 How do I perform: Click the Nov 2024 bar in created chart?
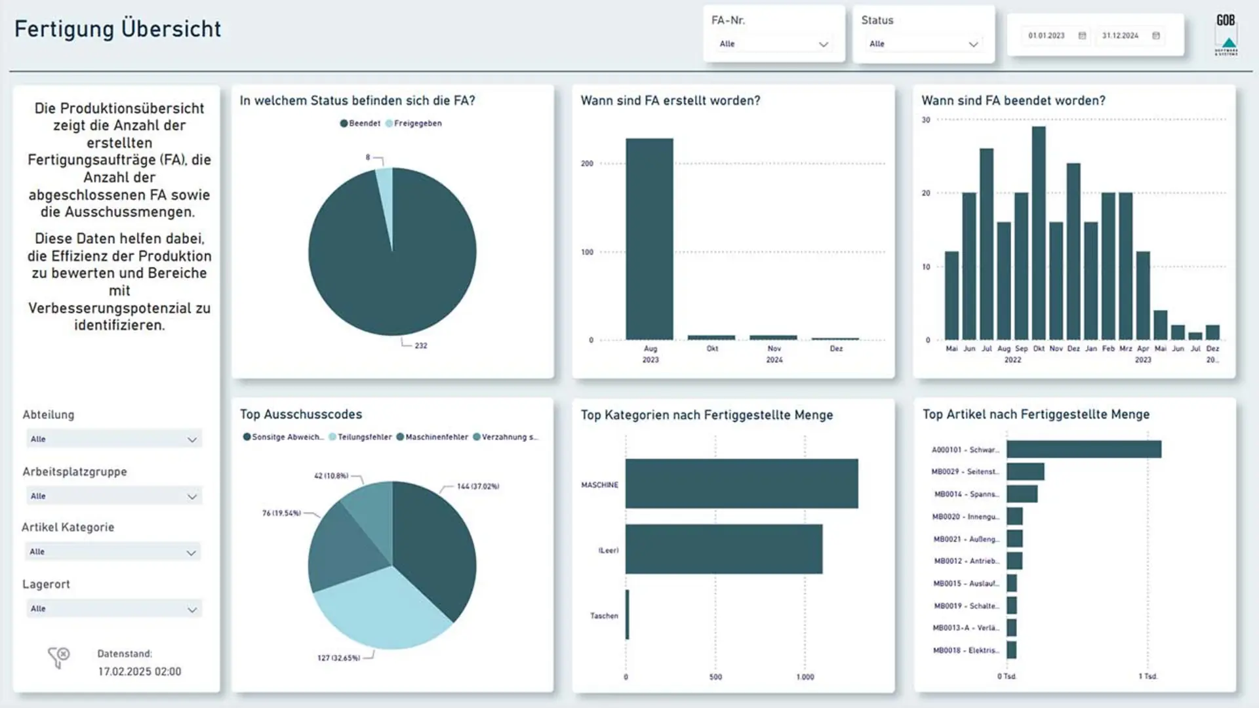(774, 338)
